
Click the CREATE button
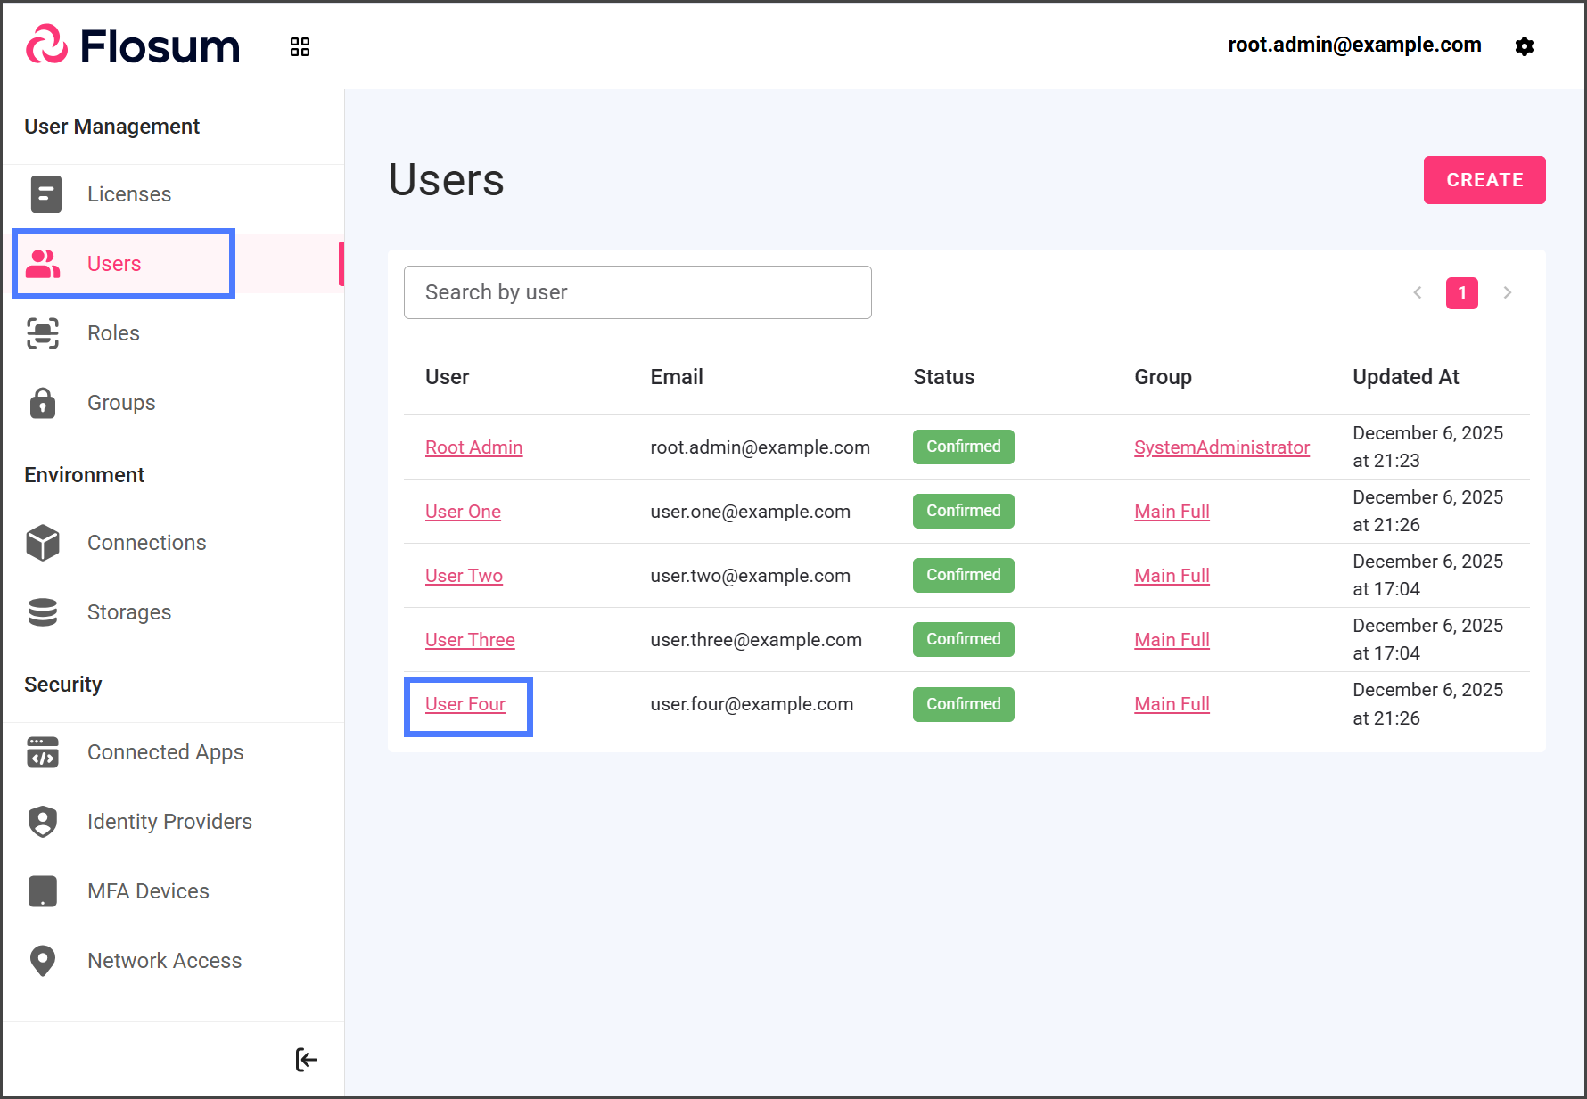pos(1484,180)
